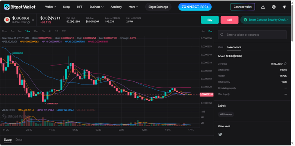
Task: Open the Swap nav item
Action: click(x=66, y=7)
